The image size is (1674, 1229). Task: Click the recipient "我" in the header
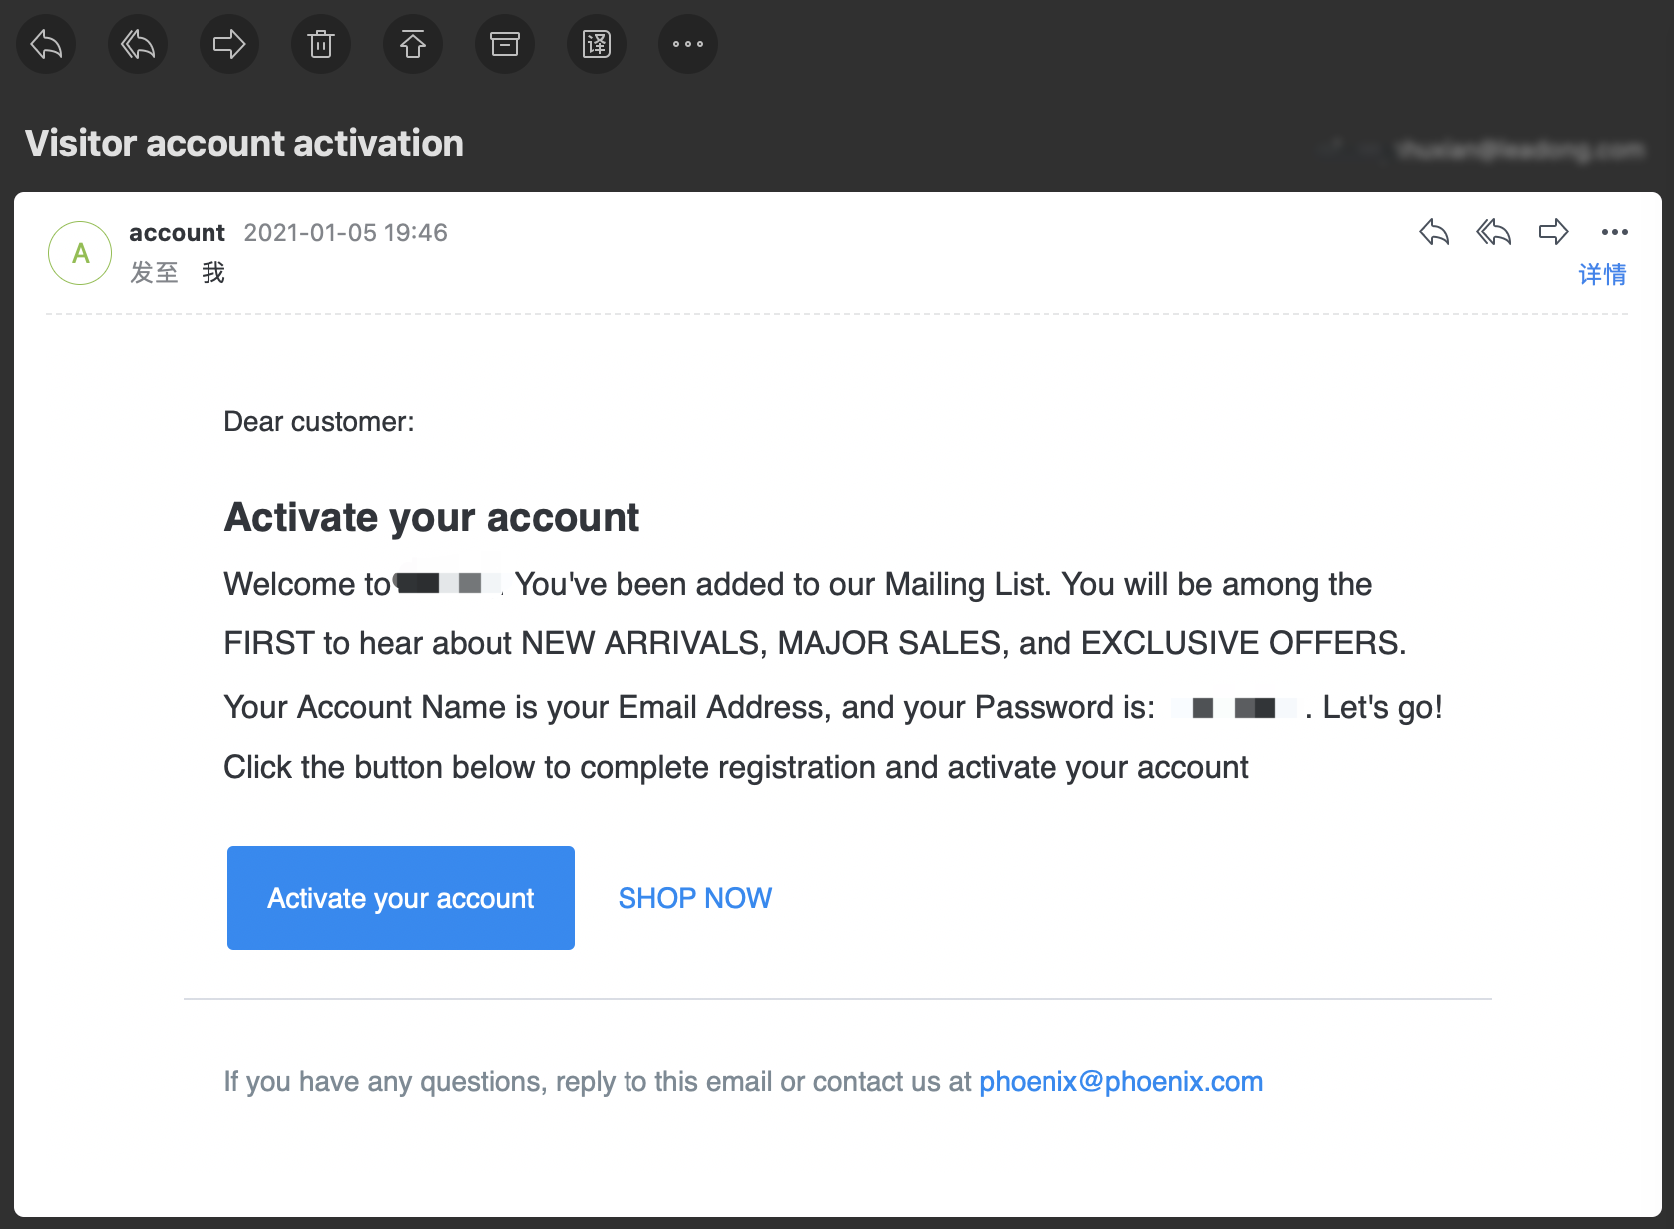click(x=213, y=272)
